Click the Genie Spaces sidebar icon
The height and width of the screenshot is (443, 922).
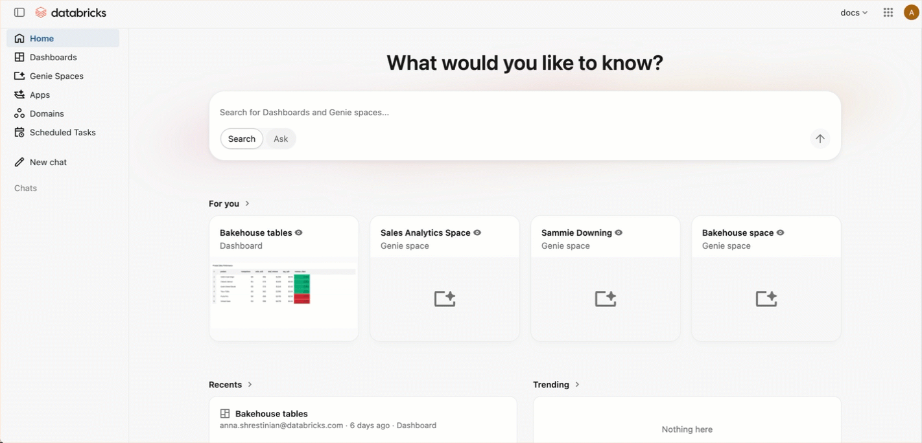click(19, 76)
